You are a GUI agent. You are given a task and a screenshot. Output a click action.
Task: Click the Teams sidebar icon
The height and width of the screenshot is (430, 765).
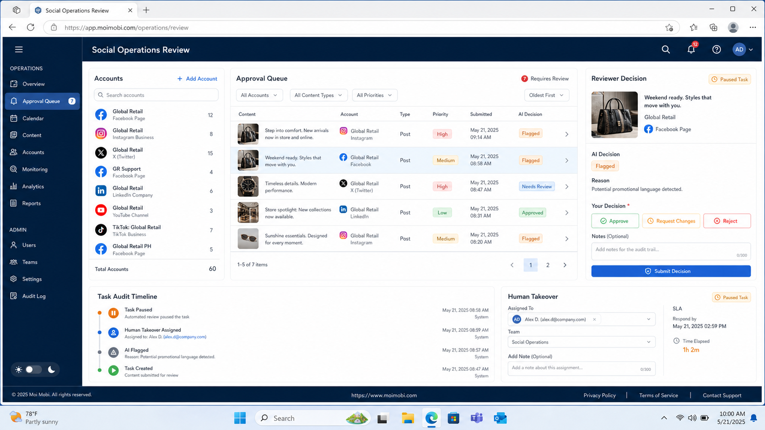(14, 262)
